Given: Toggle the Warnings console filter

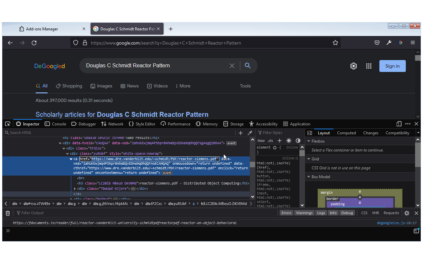Looking at the screenshot, I should tap(304, 213).
